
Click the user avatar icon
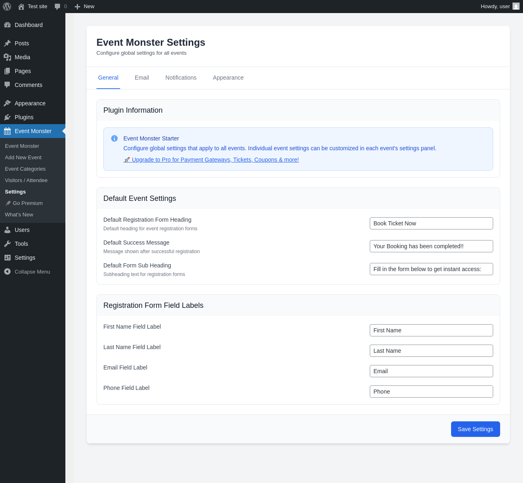[516, 7]
